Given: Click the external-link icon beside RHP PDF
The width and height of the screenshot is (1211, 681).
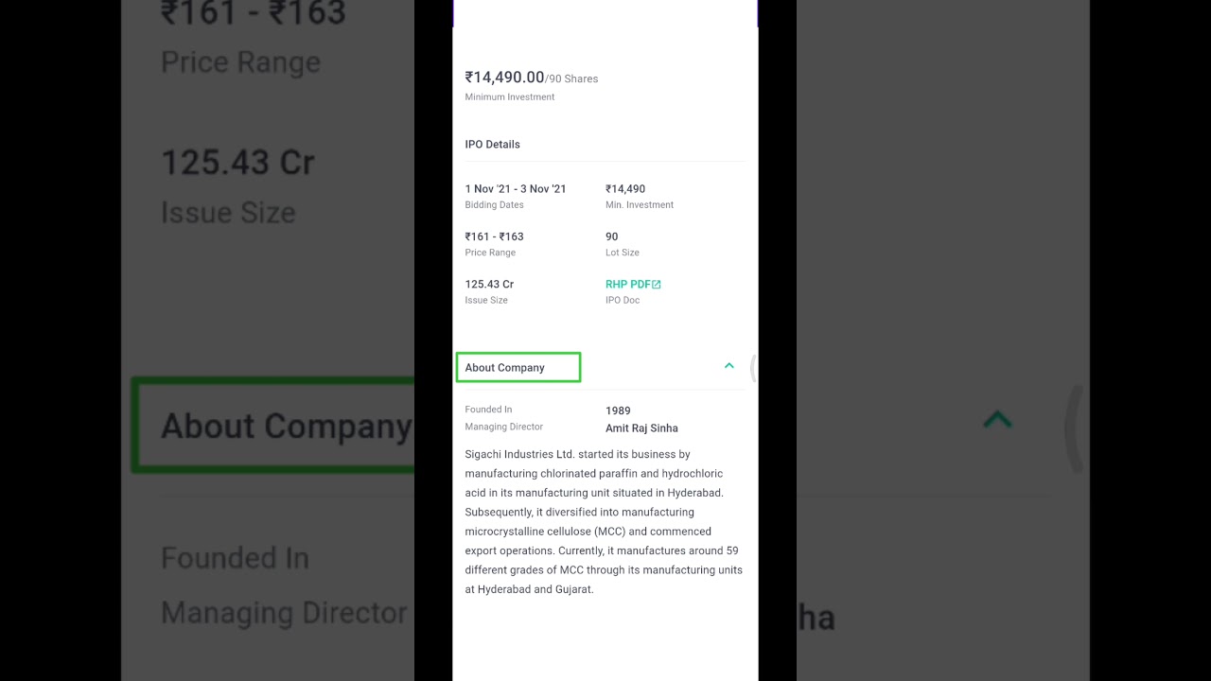Looking at the screenshot, I should [657, 285].
